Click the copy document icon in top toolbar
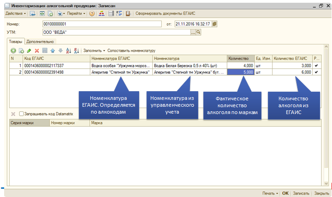 click(x=50, y=14)
